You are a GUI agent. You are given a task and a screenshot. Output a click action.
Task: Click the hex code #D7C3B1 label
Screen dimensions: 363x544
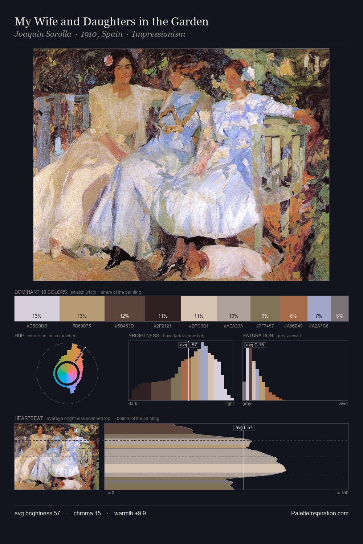(x=199, y=326)
